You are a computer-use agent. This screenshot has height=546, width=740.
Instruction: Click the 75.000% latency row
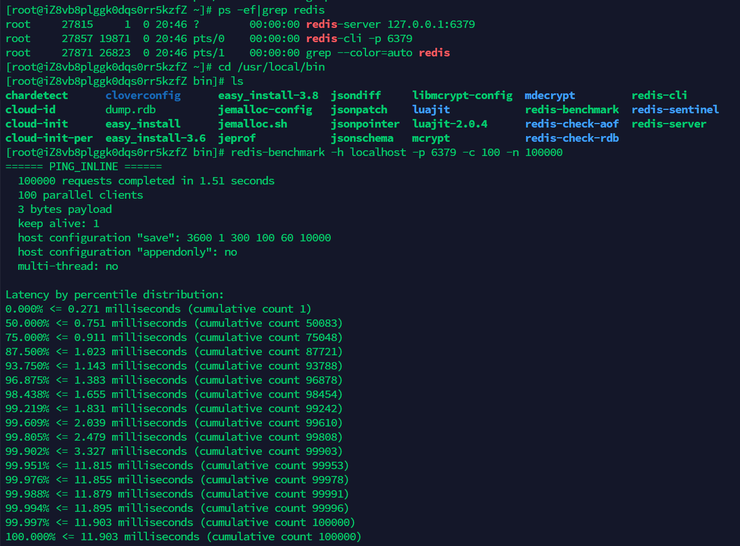(174, 338)
